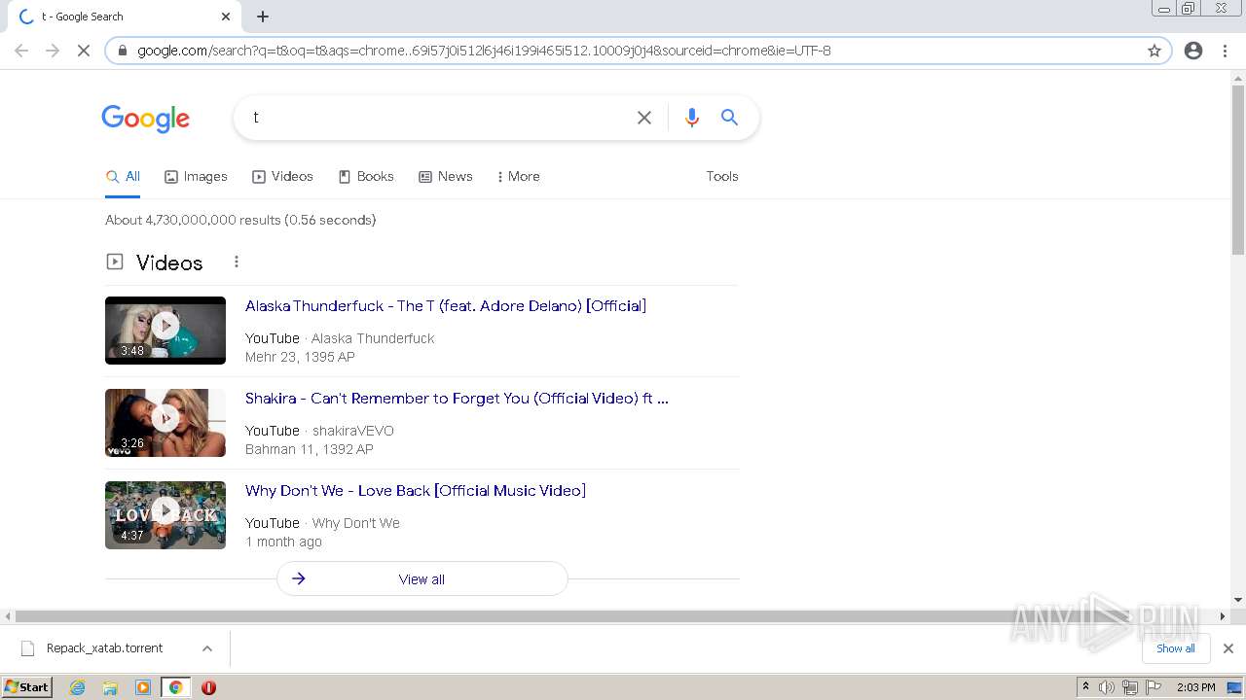
Task: Switch to the Images tab
Action: click(196, 177)
